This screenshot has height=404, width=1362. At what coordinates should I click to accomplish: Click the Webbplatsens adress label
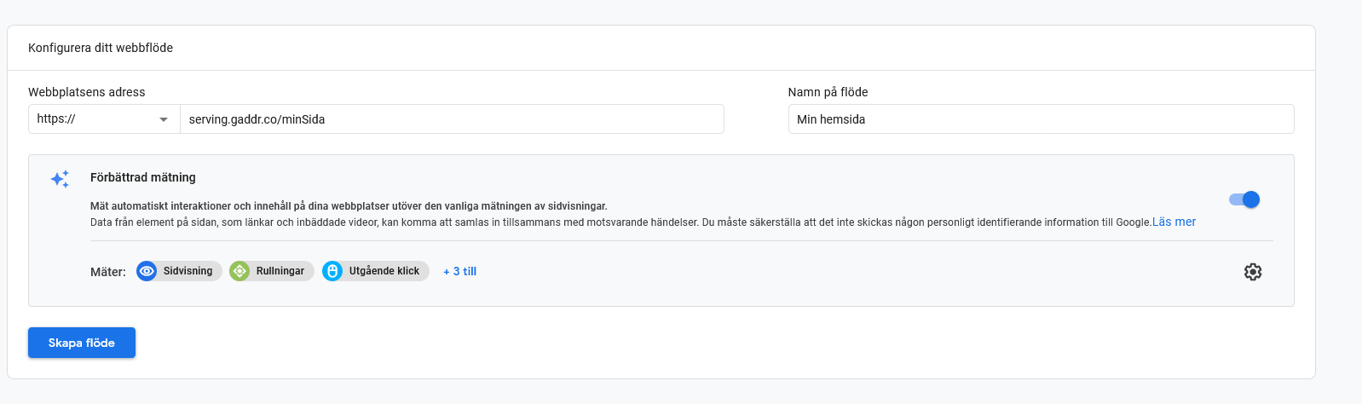point(86,92)
